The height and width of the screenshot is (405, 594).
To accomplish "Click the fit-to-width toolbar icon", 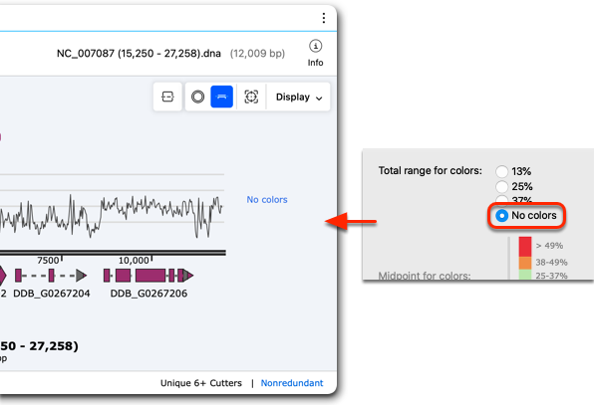I will [x=167, y=97].
